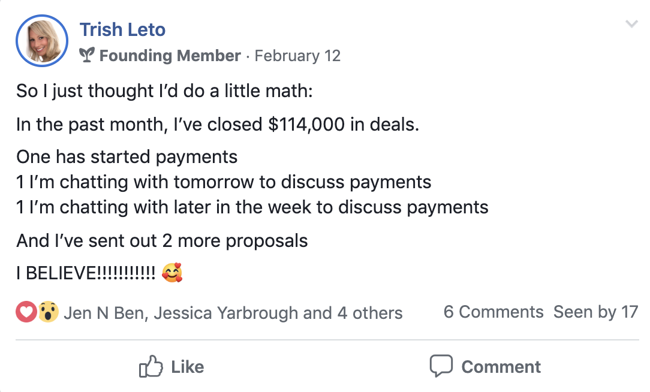Expand the 6 Comments thread
The image size is (650, 392).
pyautogui.click(x=493, y=312)
